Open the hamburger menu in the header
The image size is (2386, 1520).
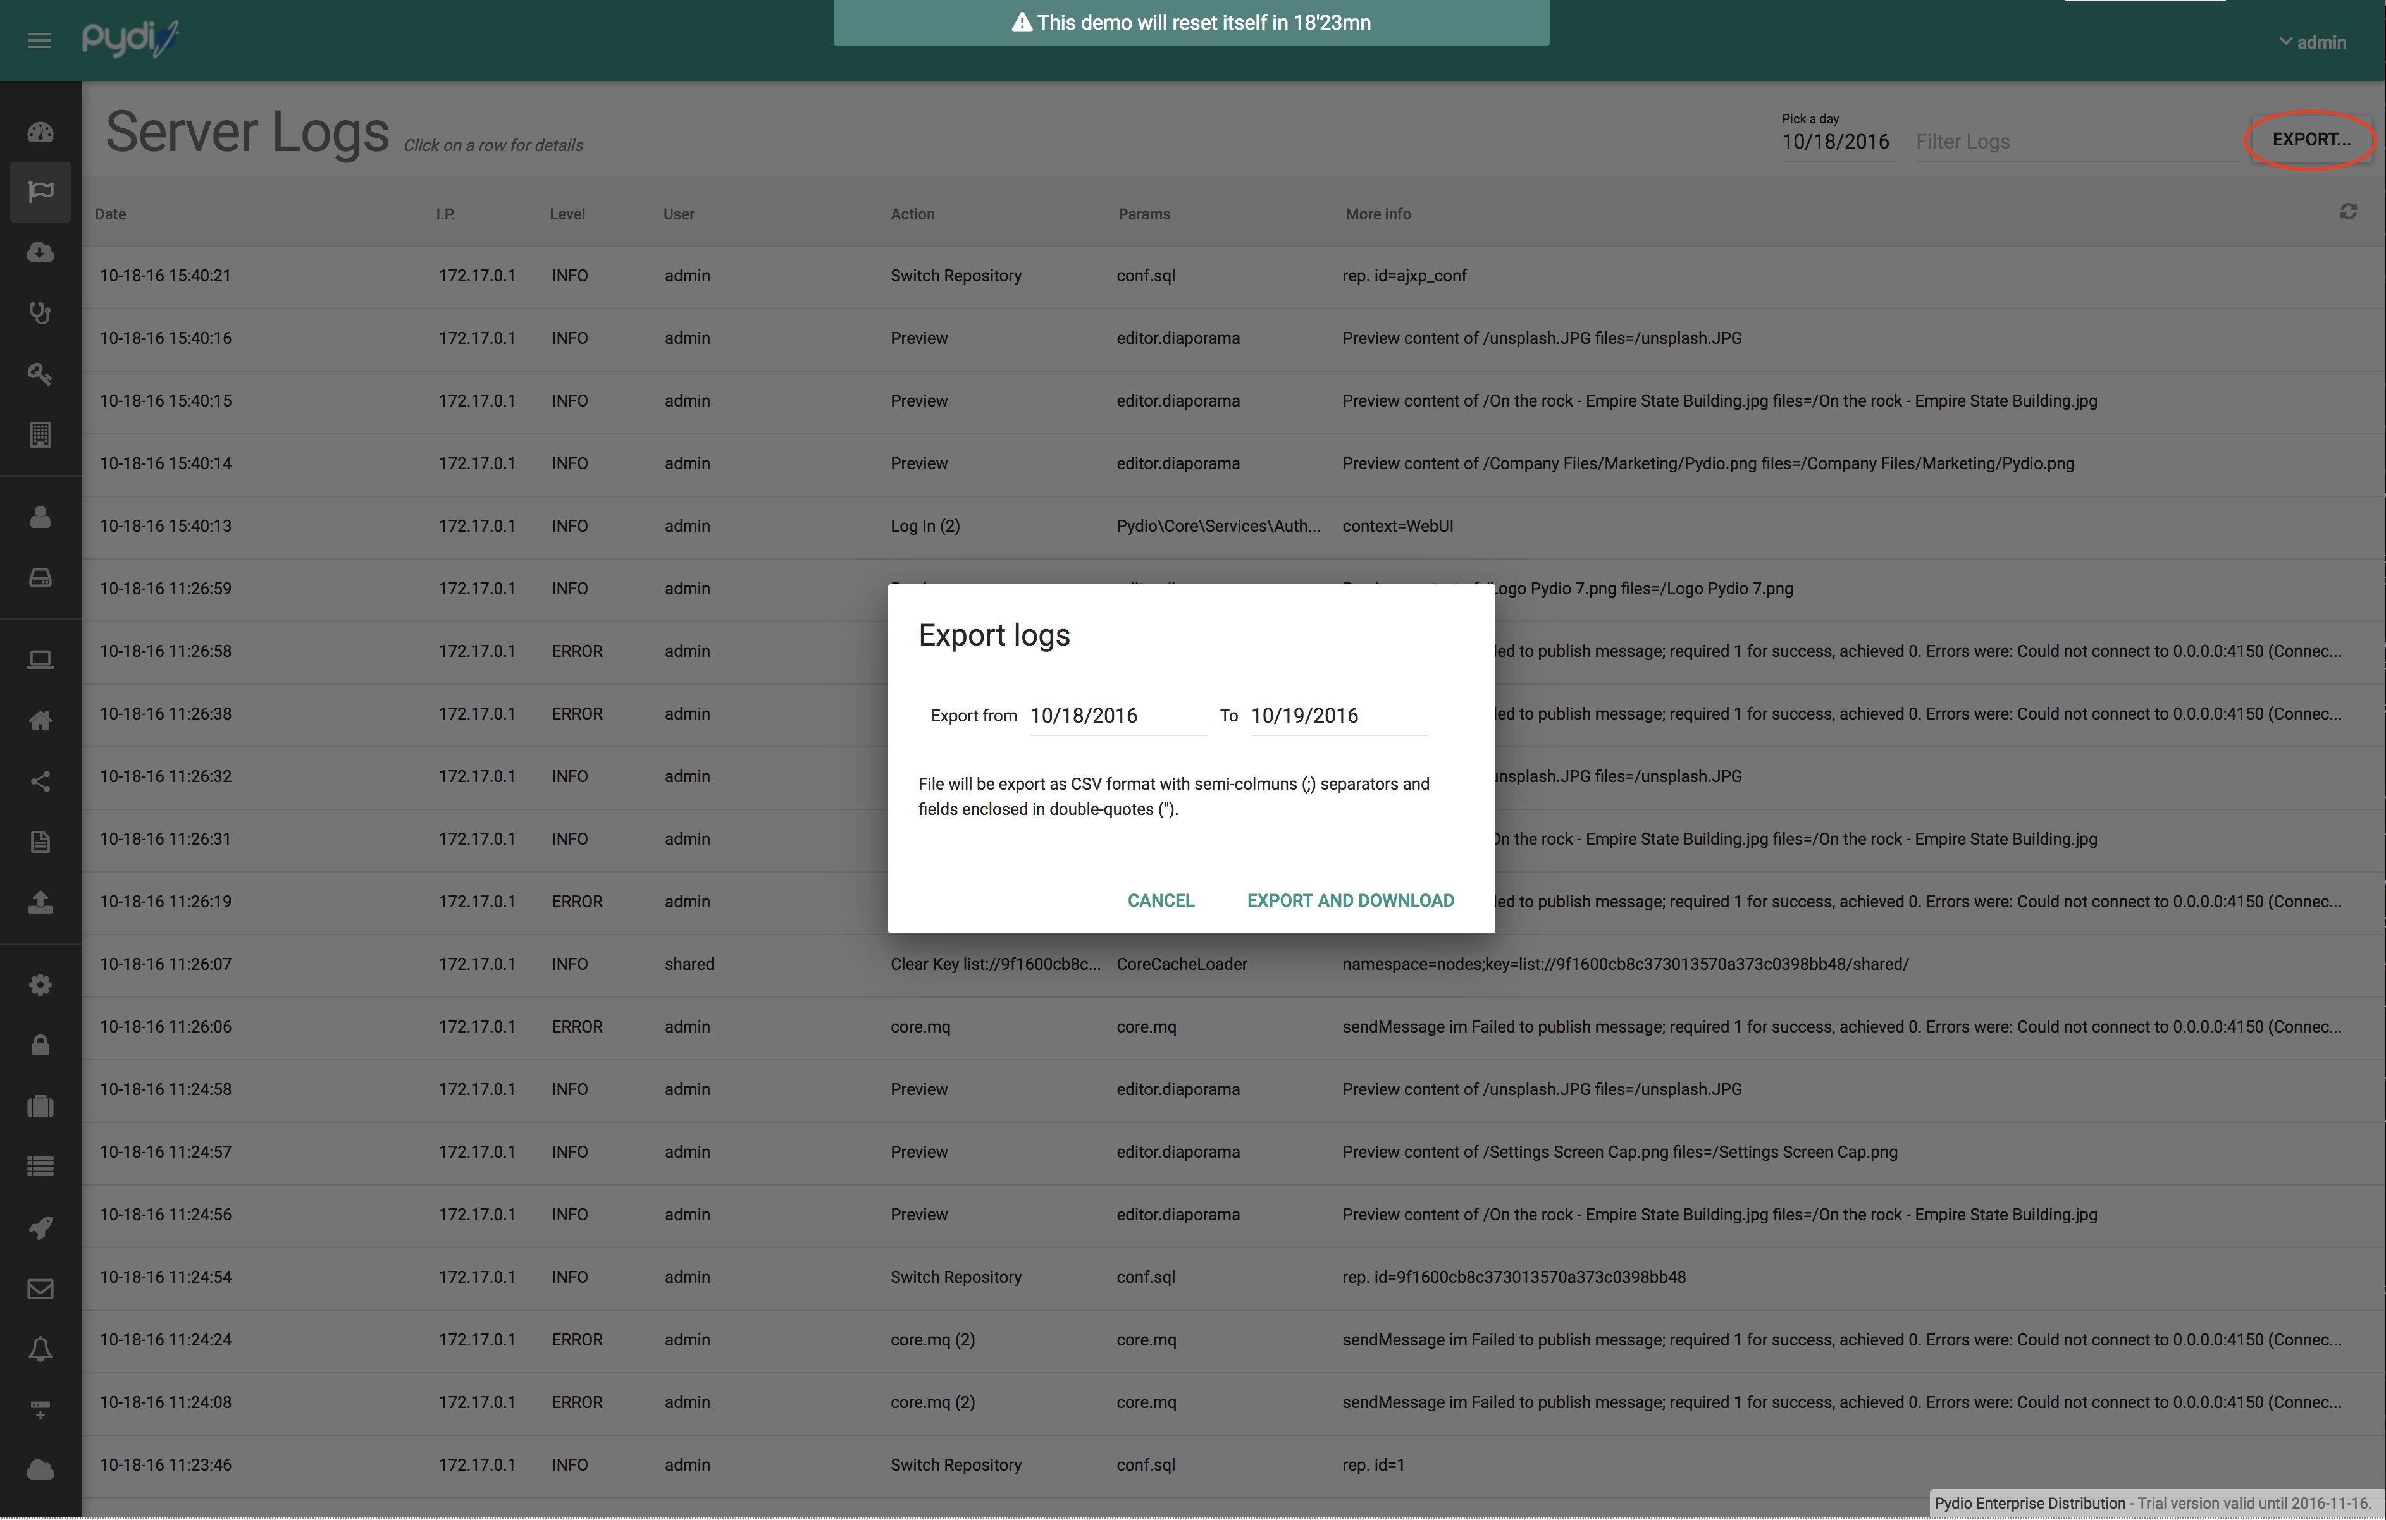pos(39,40)
